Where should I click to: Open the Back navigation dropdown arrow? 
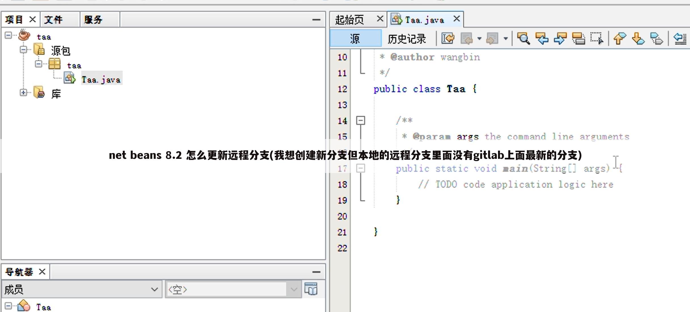[x=479, y=39]
